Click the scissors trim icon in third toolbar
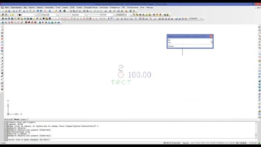This screenshot has width=261, height=147. point(101,19)
